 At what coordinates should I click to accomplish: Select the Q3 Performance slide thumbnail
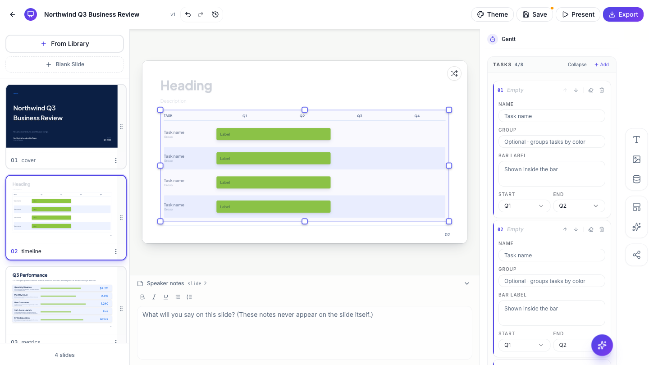62,301
